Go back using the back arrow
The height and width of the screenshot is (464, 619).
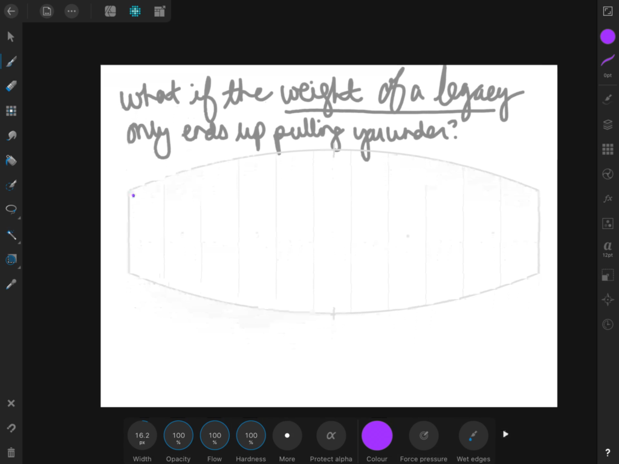pos(11,11)
